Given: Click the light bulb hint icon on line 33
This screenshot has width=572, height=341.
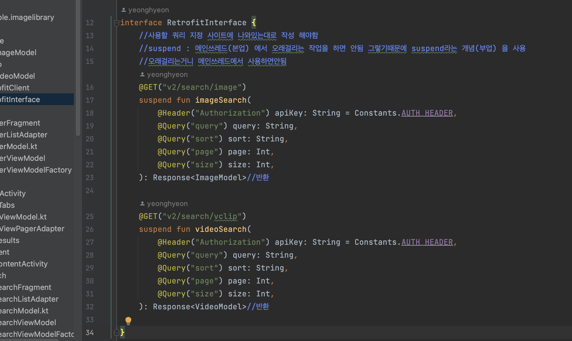Looking at the screenshot, I should point(128,320).
